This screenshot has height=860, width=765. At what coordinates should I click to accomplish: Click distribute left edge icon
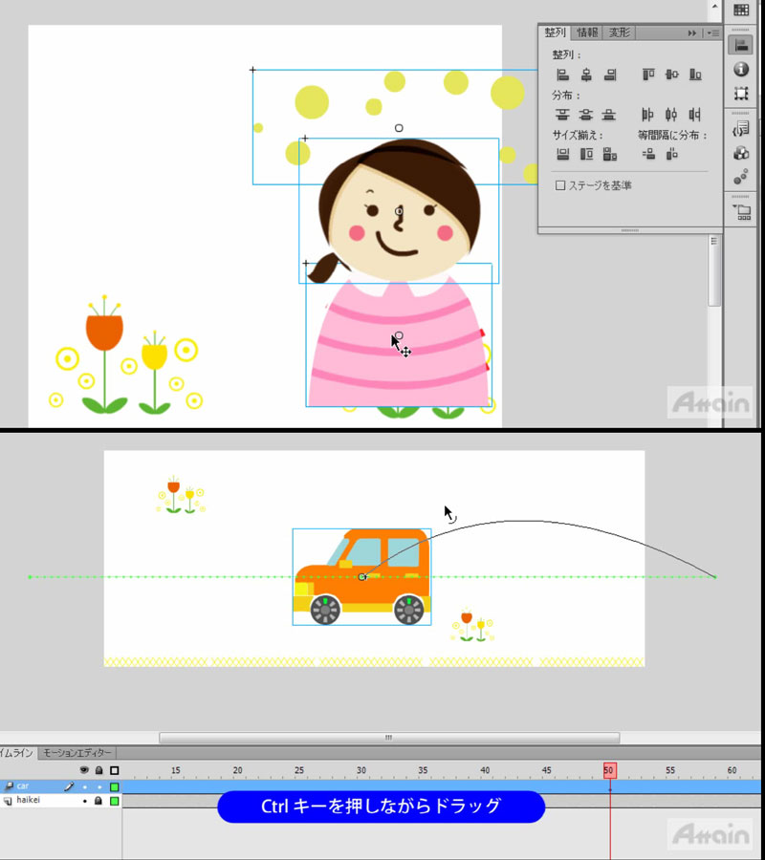[648, 115]
